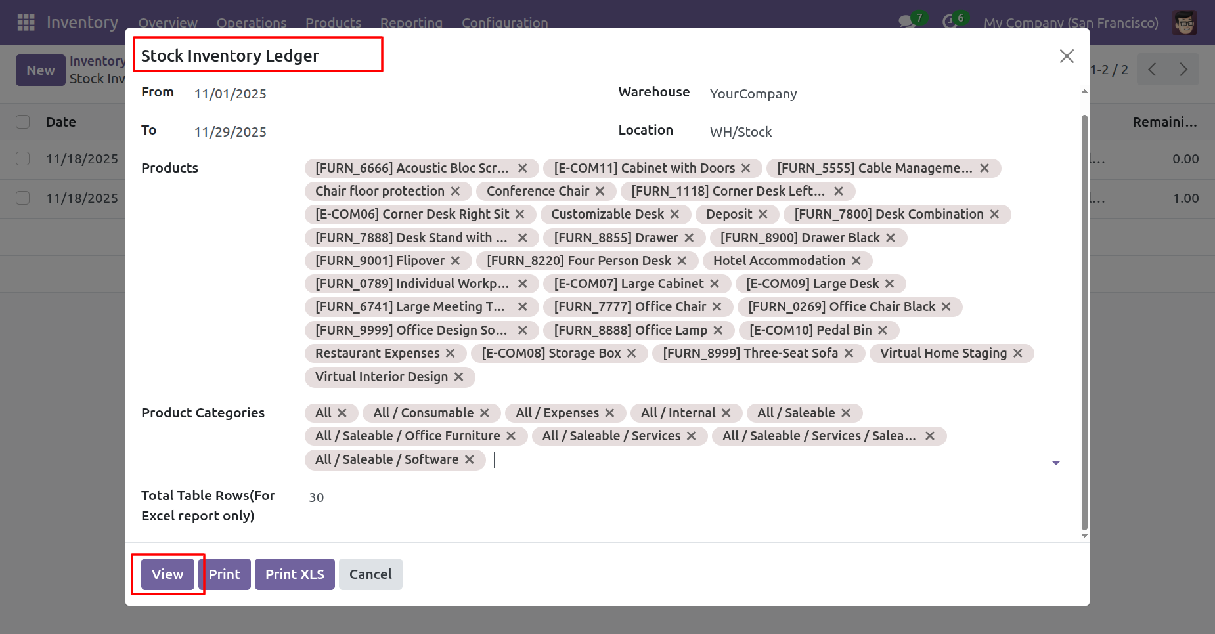This screenshot has height=634, width=1215.
Task: Edit the Total Table Rows value
Action: pyautogui.click(x=317, y=497)
